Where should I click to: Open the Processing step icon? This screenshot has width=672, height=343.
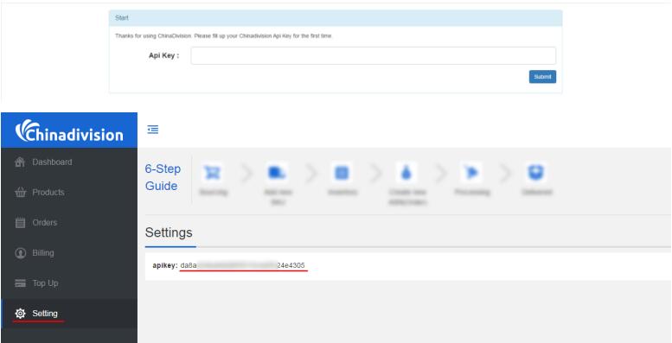(x=471, y=173)
